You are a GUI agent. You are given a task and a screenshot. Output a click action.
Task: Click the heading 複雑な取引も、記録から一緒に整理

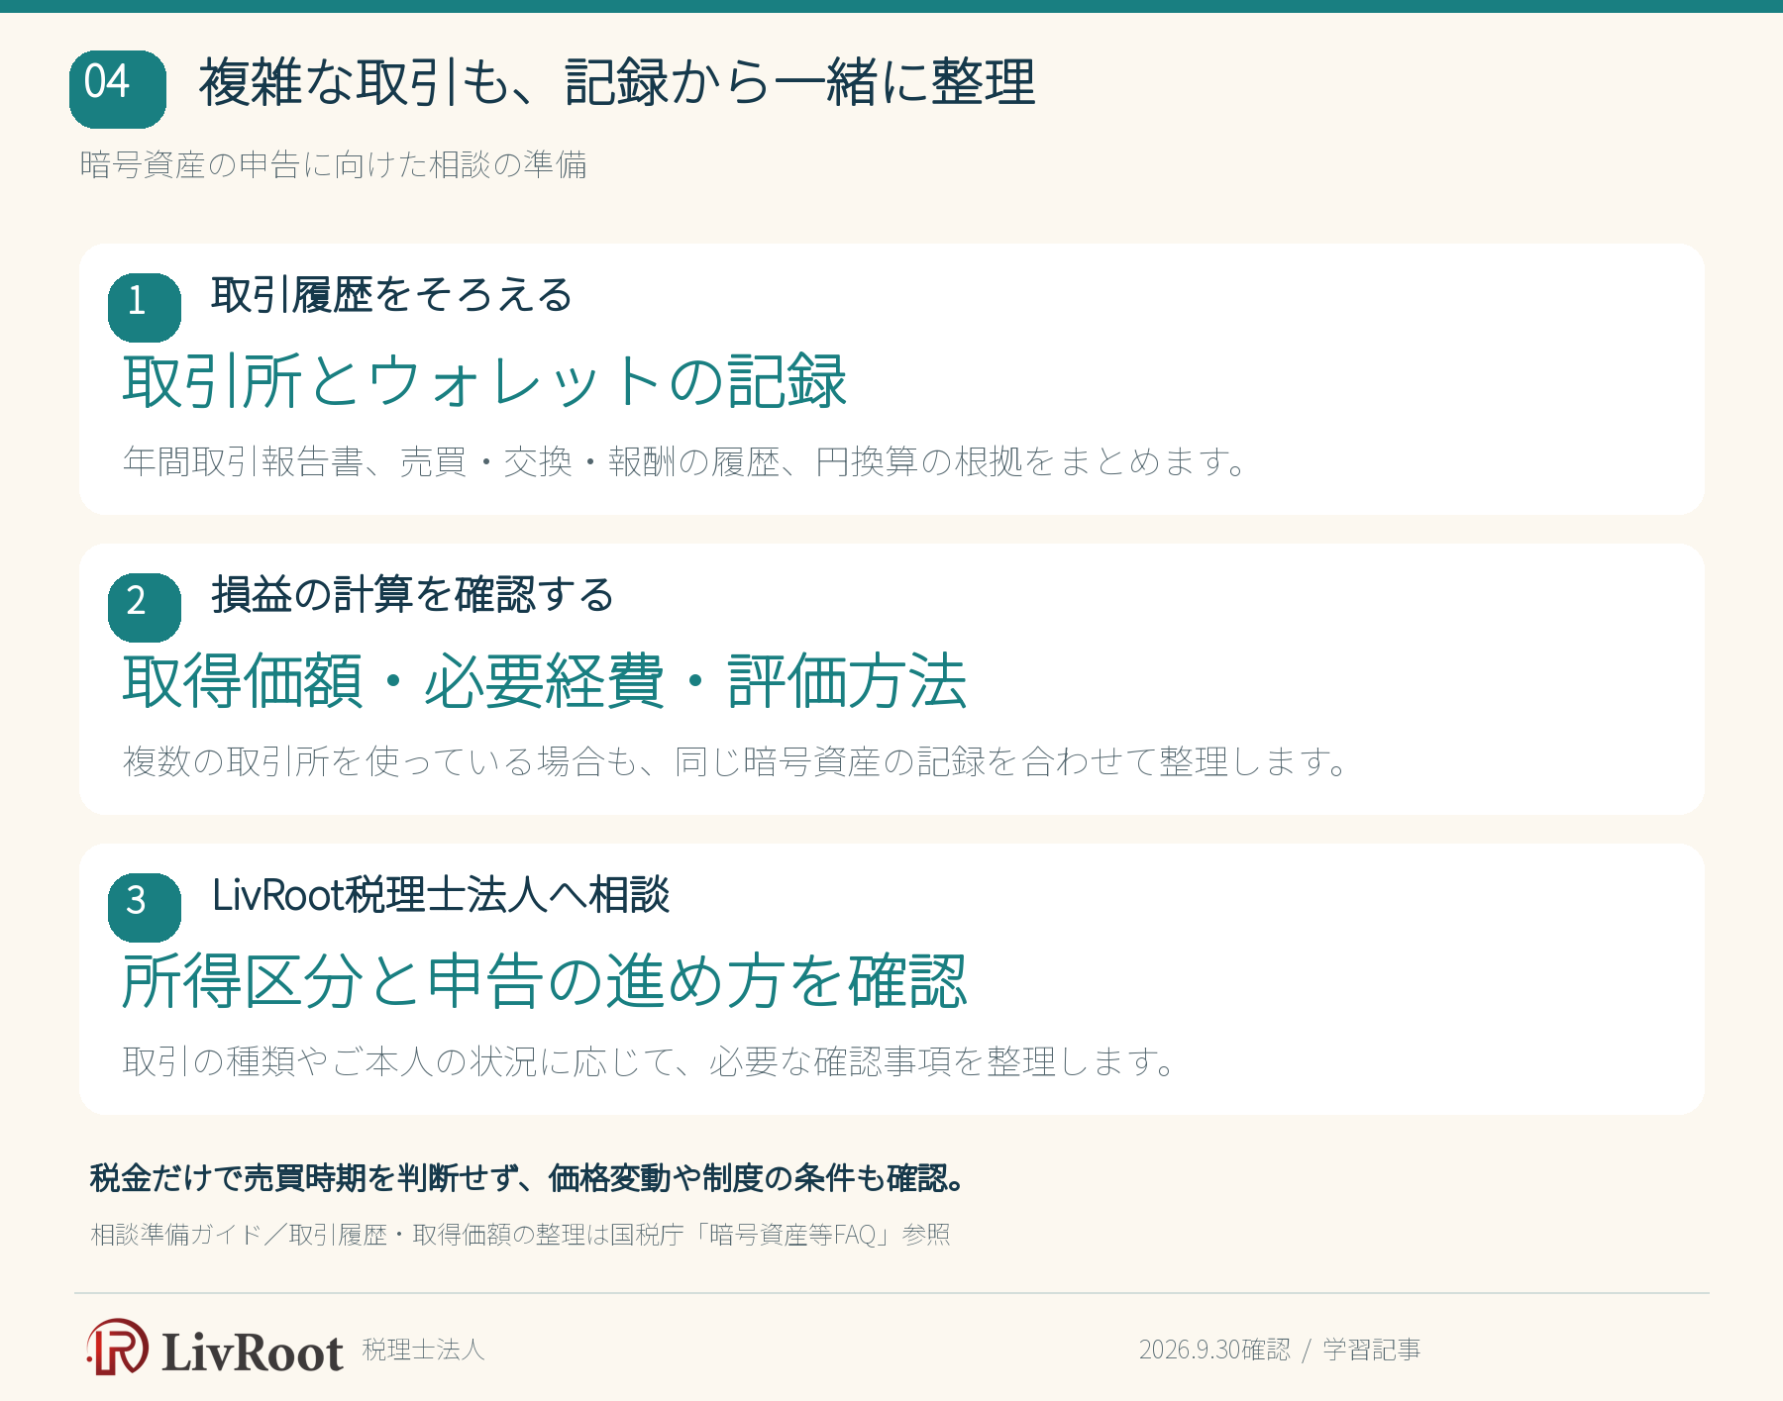(617, 82)
